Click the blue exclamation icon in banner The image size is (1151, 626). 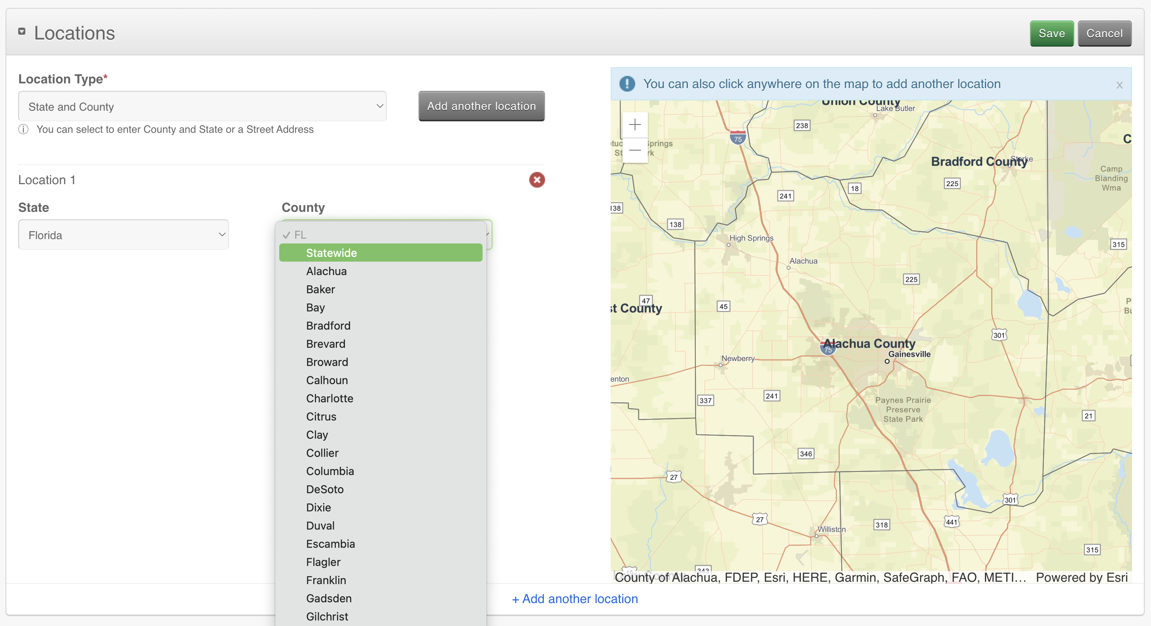[x=627, y=83]
